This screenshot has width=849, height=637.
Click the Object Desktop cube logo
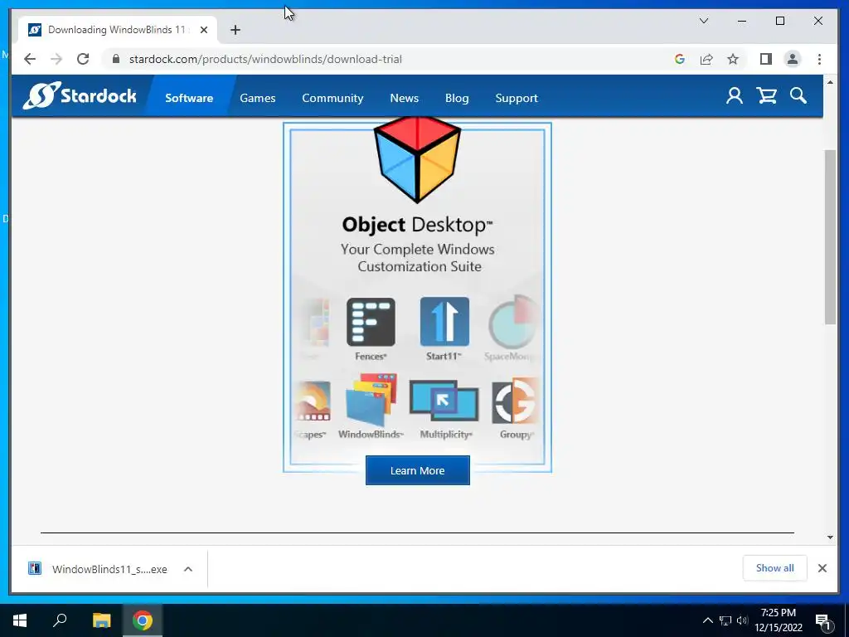tap(418, 159)
